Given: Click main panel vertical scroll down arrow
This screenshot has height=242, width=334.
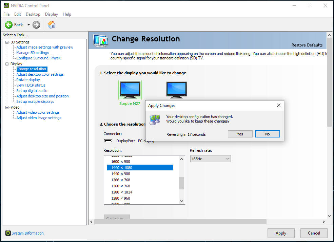Looking at the screenshot, I should click(329, 216).
